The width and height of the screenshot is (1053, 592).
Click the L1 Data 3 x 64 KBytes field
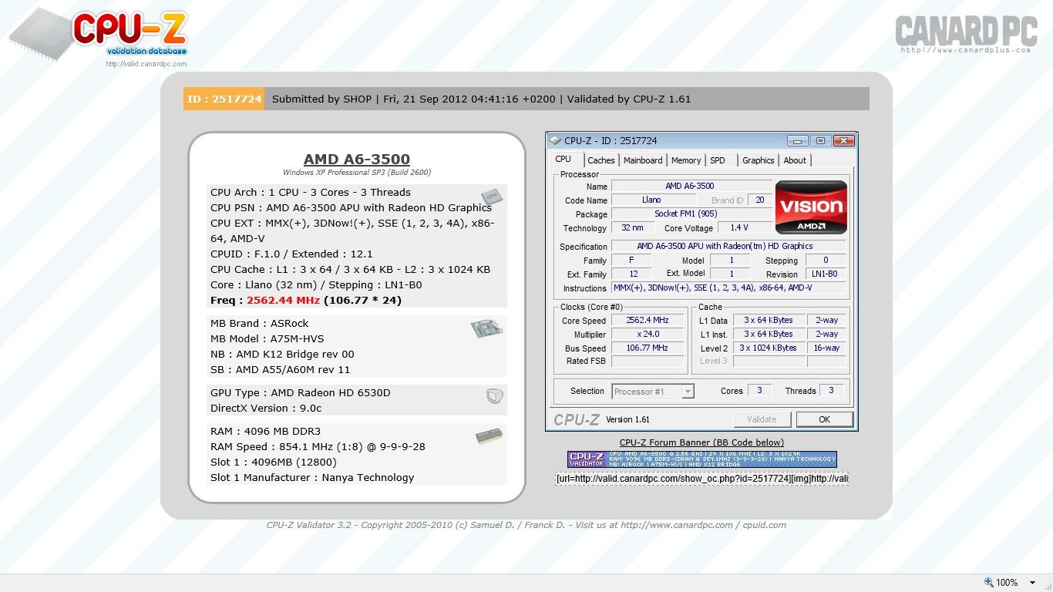768,321
